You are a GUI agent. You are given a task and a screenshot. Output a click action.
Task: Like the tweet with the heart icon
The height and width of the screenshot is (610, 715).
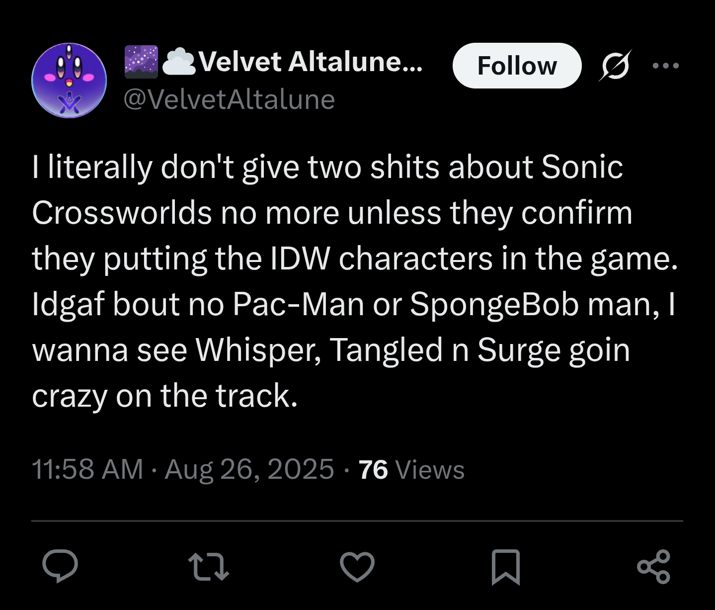pos(357,566)
